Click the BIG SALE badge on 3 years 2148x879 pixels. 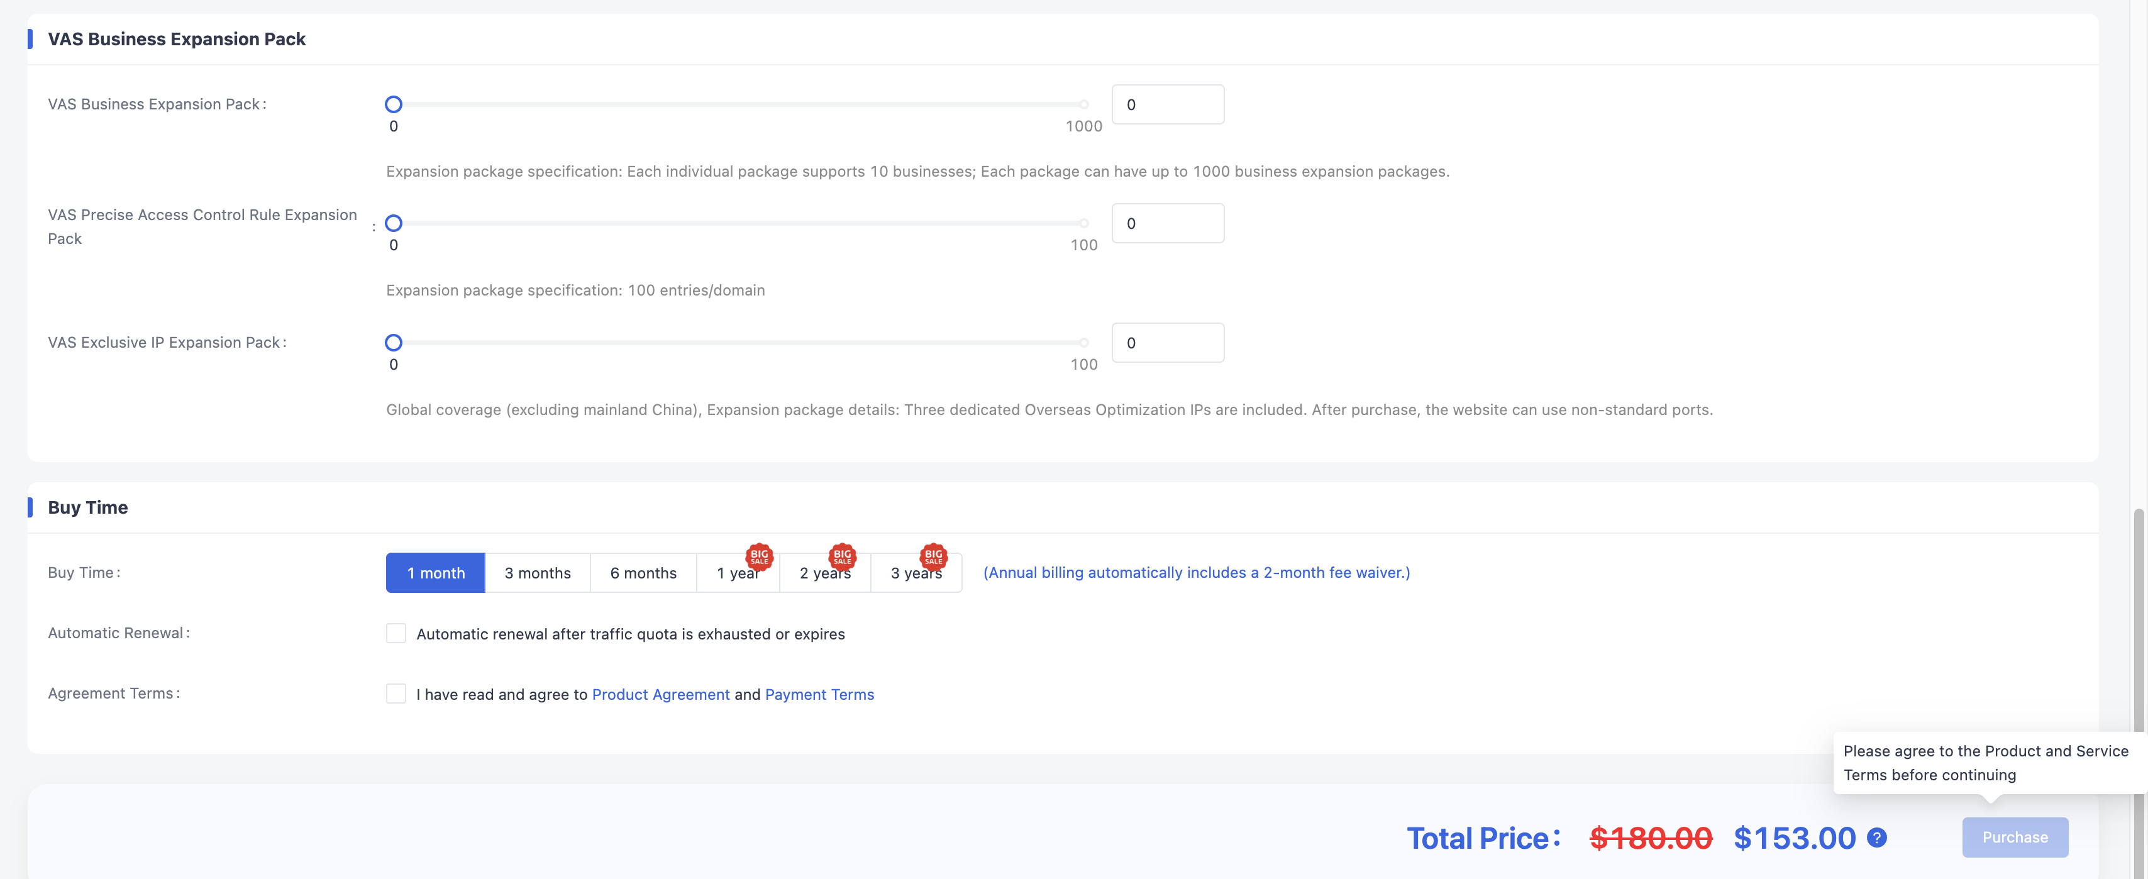click(933, 556)
